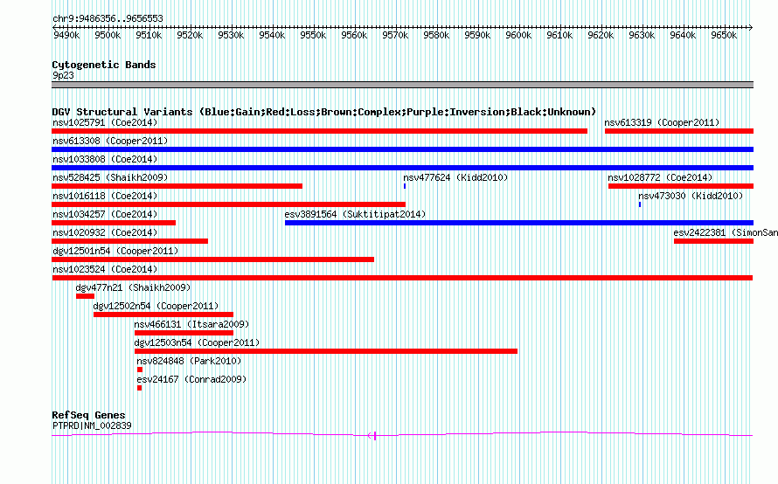
Task: Click blue gain bar of nsv1033808
Action: pos(402,168)
